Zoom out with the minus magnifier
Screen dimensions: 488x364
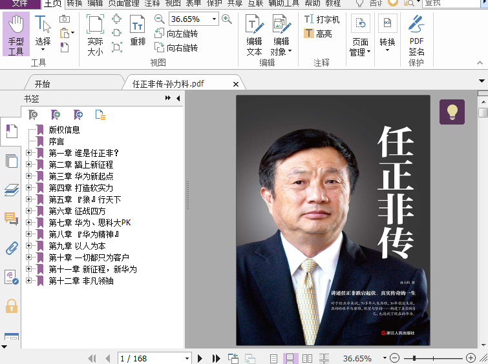click(159, 19)
